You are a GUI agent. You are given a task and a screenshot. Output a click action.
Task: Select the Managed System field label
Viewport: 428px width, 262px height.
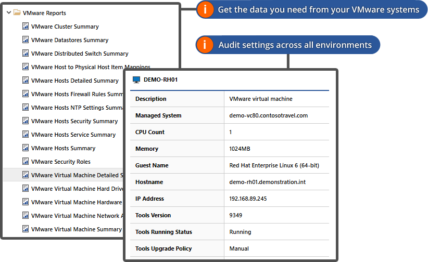(158, 115)
